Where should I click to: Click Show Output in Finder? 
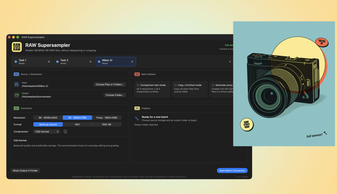coord(25,170)
